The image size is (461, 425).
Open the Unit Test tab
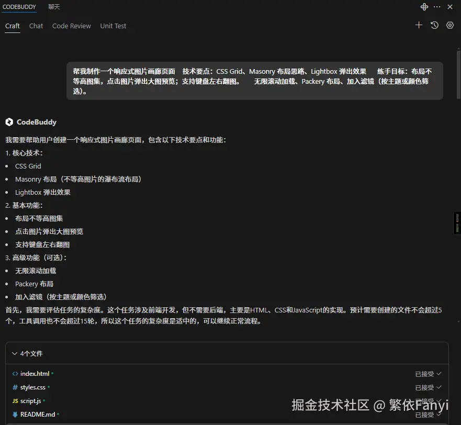(x=113, y=26)
